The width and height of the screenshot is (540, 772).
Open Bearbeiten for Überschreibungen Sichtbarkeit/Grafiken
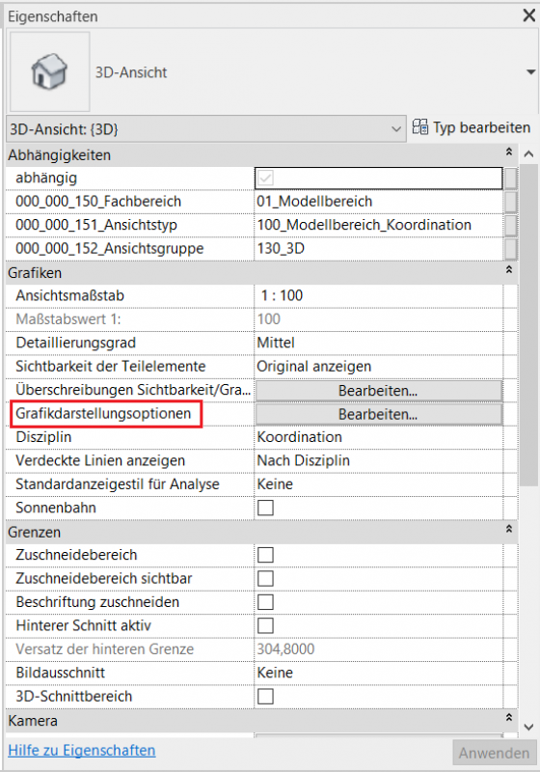point(378,391)
